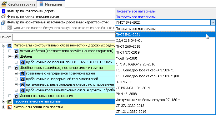Focus the Поиск search field
The width and height of the screenshot is (216, 115).
point(64,37)
